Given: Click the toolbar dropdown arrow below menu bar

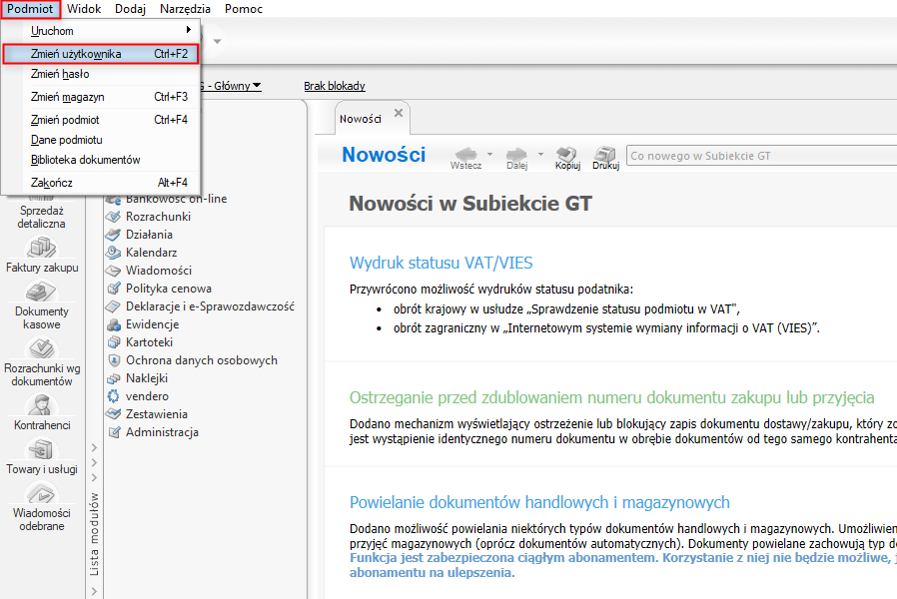Looking at the screenshot, I should [x=218, y=41].
